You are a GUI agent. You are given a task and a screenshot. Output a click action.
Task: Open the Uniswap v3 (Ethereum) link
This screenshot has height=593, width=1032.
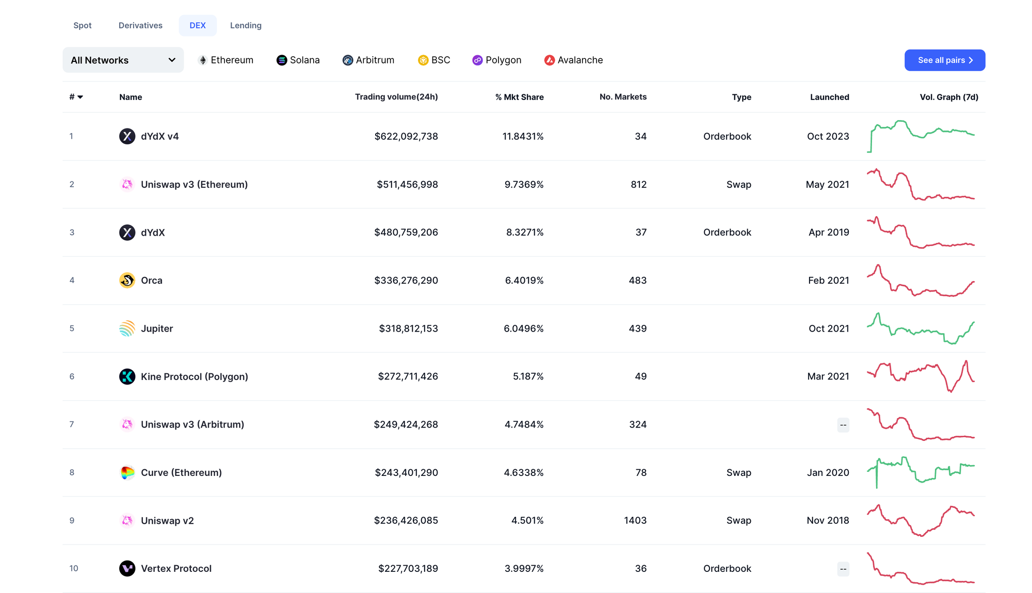point(194,184)
